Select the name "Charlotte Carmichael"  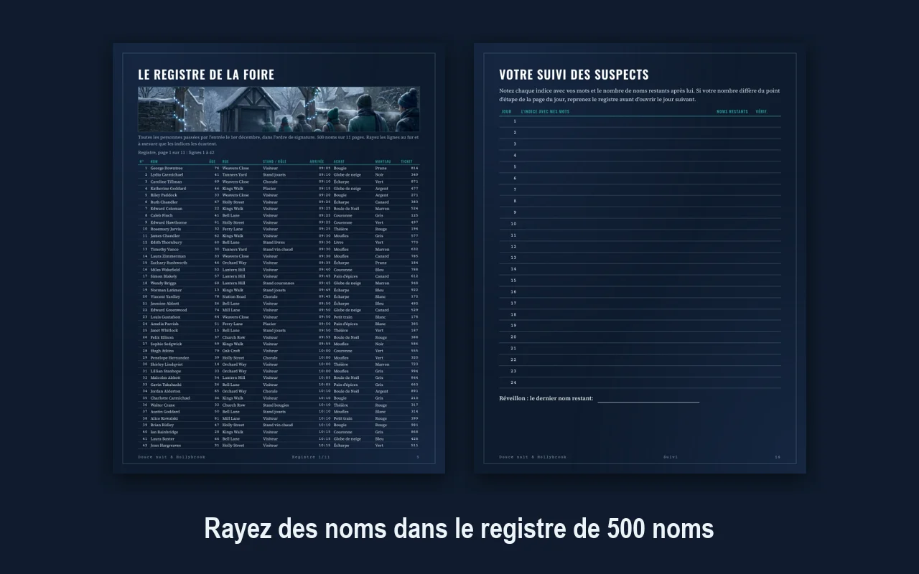point(170,398)
